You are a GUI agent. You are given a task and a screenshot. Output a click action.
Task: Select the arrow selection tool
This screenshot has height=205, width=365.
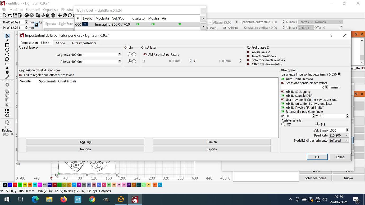7,36
